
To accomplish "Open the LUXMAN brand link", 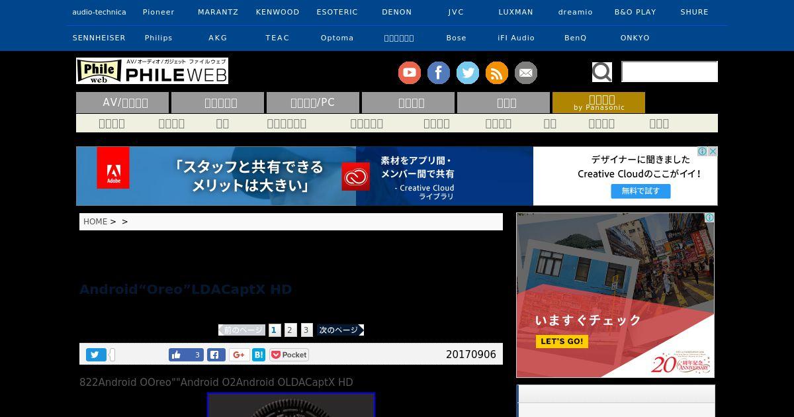I will 516,12.
